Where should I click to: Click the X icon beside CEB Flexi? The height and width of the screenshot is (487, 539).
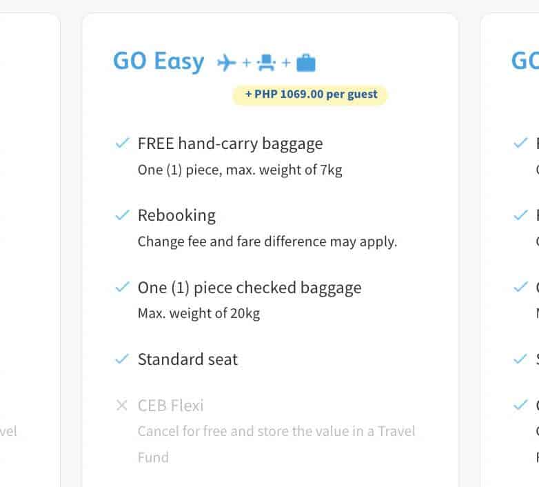click(x=122, y=406)
